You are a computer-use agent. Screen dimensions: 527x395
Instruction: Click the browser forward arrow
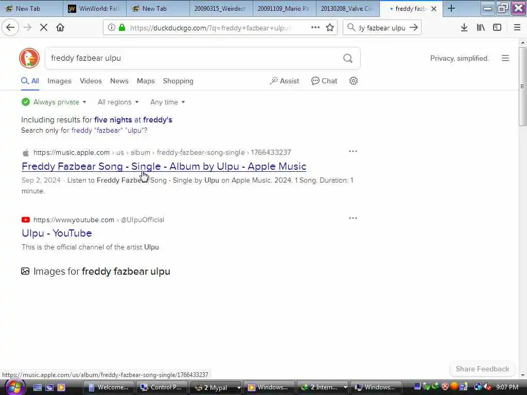pyautogui.click(x=28, y=28)
